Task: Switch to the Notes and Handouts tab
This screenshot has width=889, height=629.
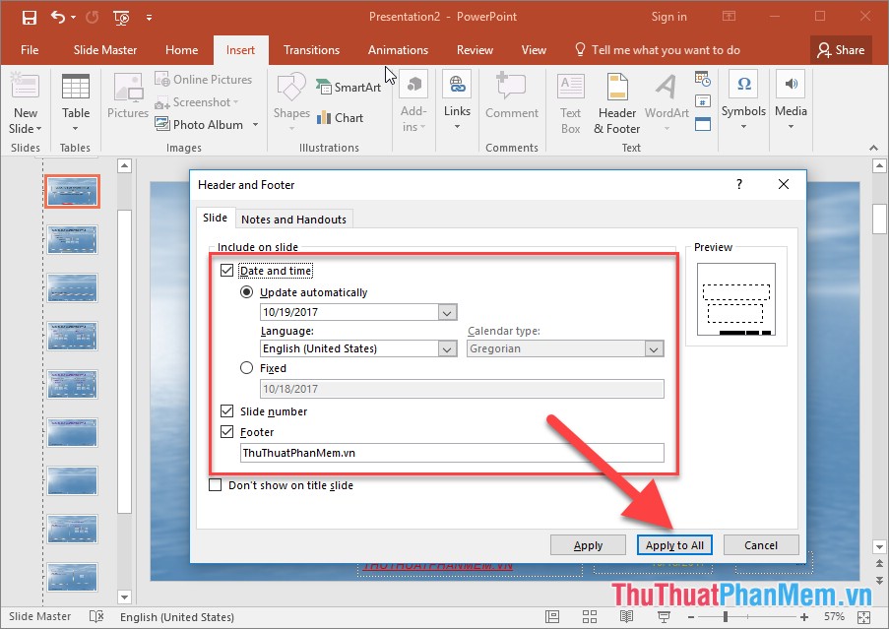Action: pyautogui.click(x=293, y=219)
